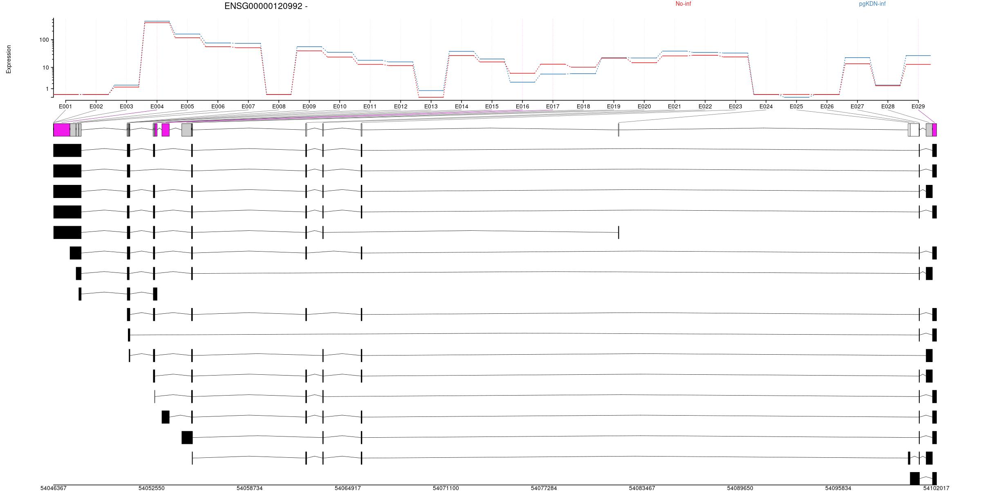The height and width of the screenshot is (495, 981).
Task: Click genomic coordinate 54058734
Action: coord(250,488)
